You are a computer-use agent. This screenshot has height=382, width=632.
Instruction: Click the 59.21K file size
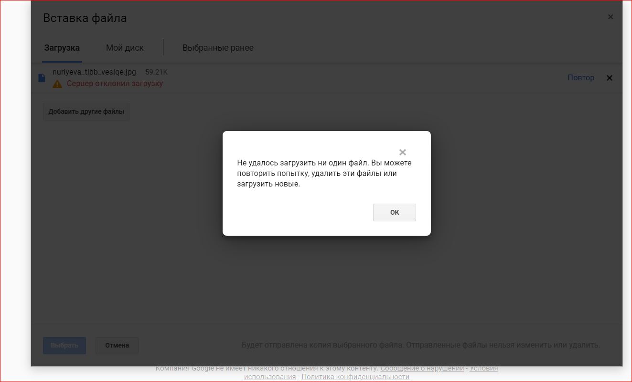(156, 72)
